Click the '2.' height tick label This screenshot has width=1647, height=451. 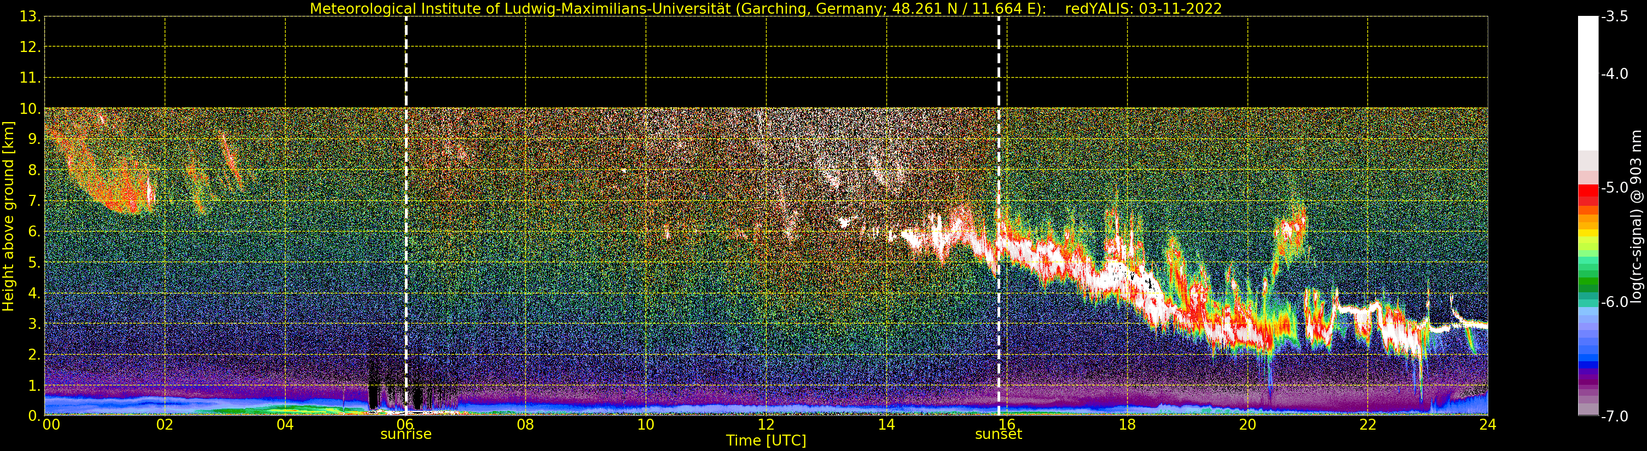point(34,355)
